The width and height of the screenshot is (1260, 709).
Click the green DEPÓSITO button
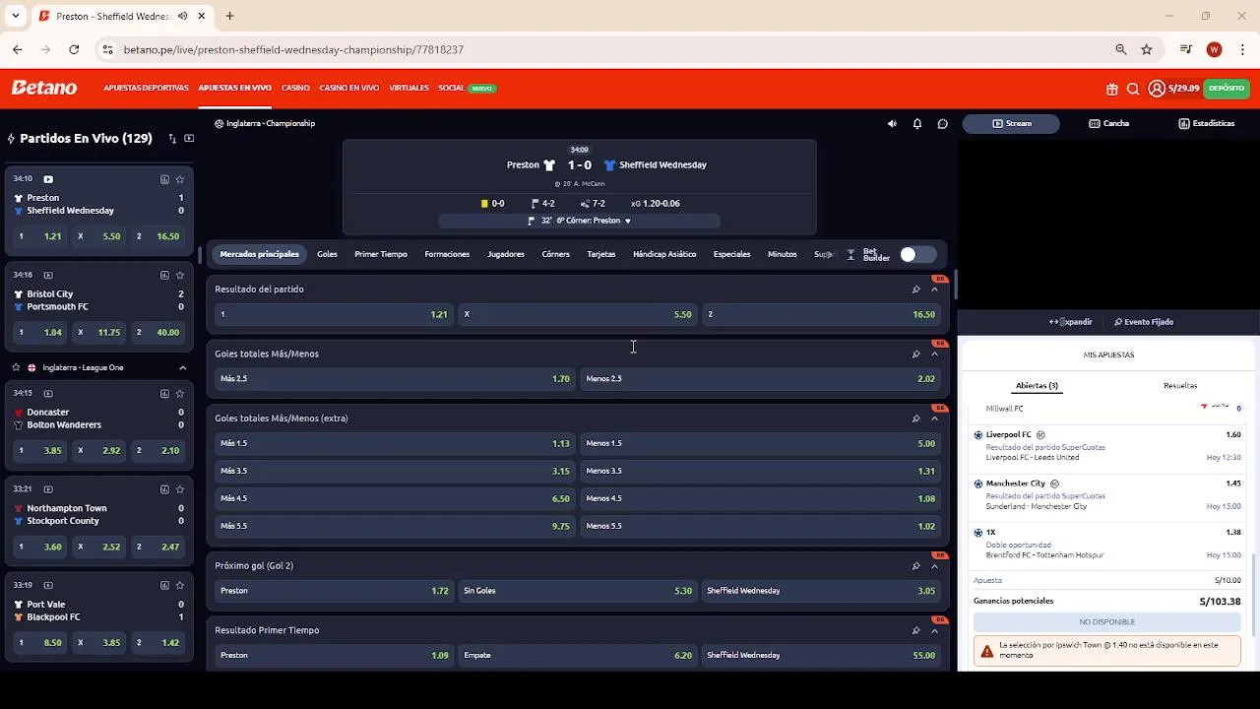point(1227,89)
